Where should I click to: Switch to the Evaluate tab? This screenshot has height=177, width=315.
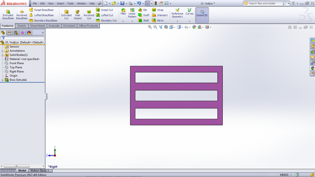(54, 26)
